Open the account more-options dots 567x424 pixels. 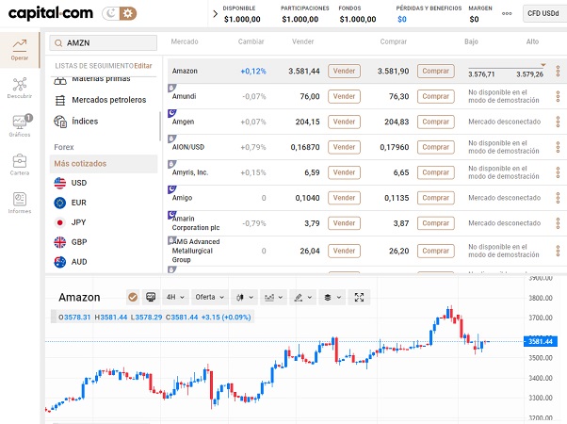pyautogui.click(x=507, y=14)
